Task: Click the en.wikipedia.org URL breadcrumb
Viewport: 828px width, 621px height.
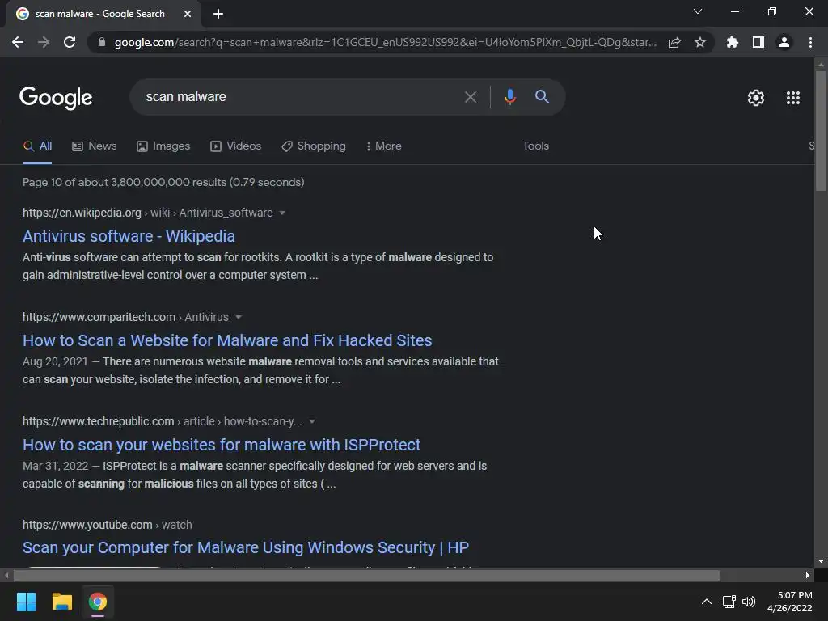Action: coord(147,213)
